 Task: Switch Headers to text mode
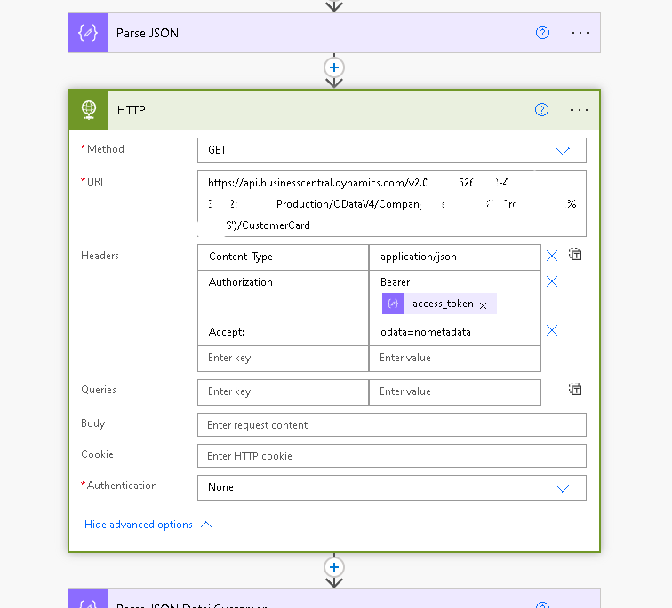[x=575, y=255]
